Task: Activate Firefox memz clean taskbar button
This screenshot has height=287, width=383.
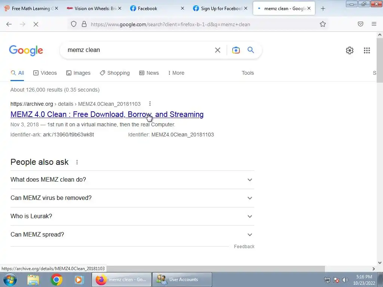Action: (x=122, y=280)
